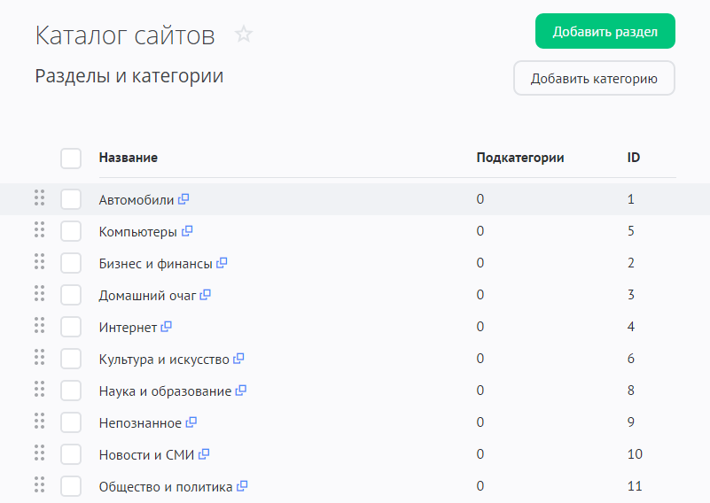Image resolution: width=710 pixels, height=503 pixels.
Task: Click the new-window icon next to Культура и искусство
Action: (238, 359)
